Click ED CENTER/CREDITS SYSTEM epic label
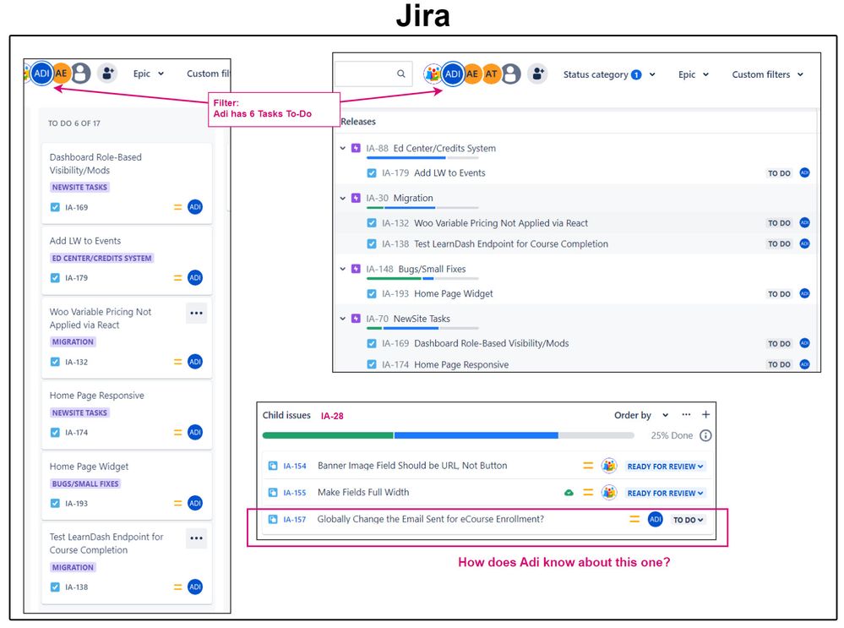 pyautogui.click(x=101, y=258)
